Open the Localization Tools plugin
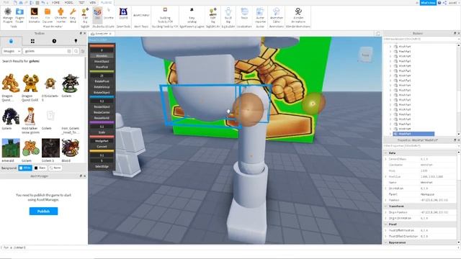The image size is (461, 259). click(244, 14)
